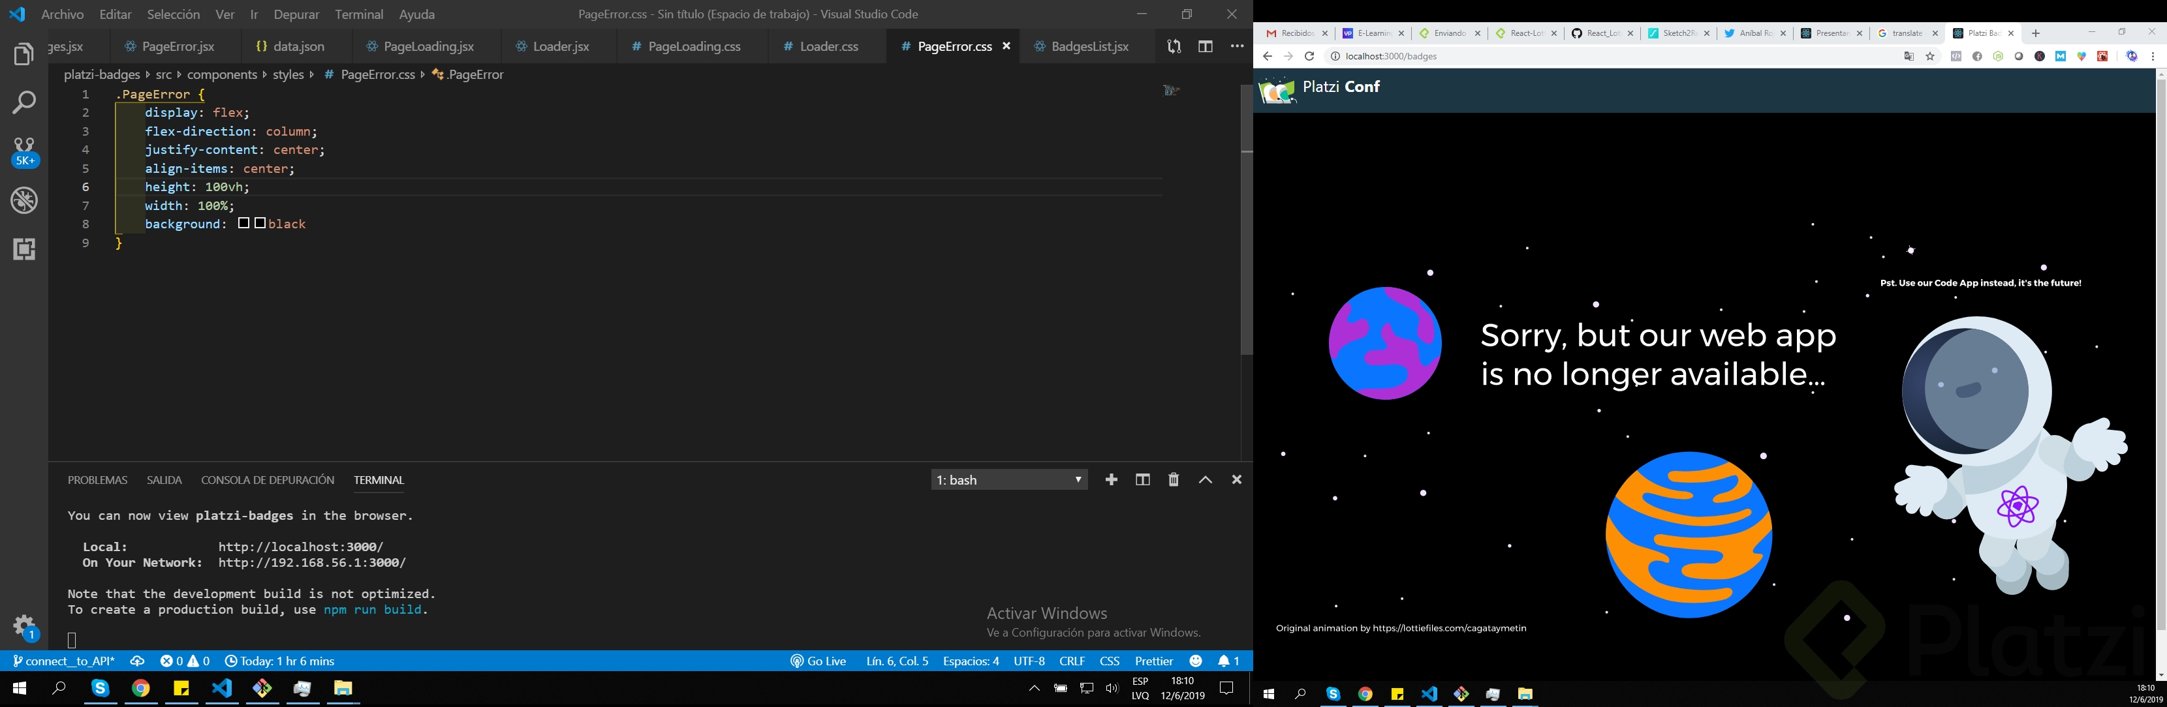Click components in the breadcrumb path
Screen dimensions: 2167x707
pyautogui.click(x=222, y=75)
